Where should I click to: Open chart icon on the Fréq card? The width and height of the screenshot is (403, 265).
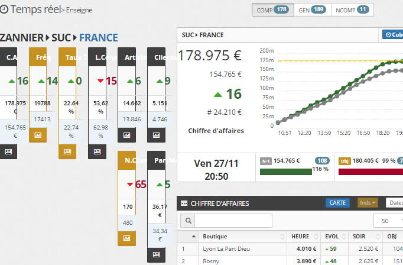click(38, 135)
